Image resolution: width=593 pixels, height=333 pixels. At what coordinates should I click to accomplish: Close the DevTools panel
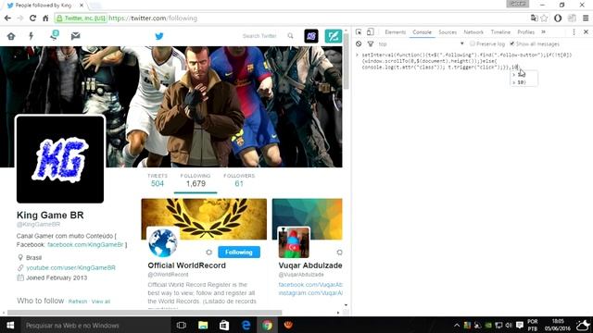(x=586, y=32)
